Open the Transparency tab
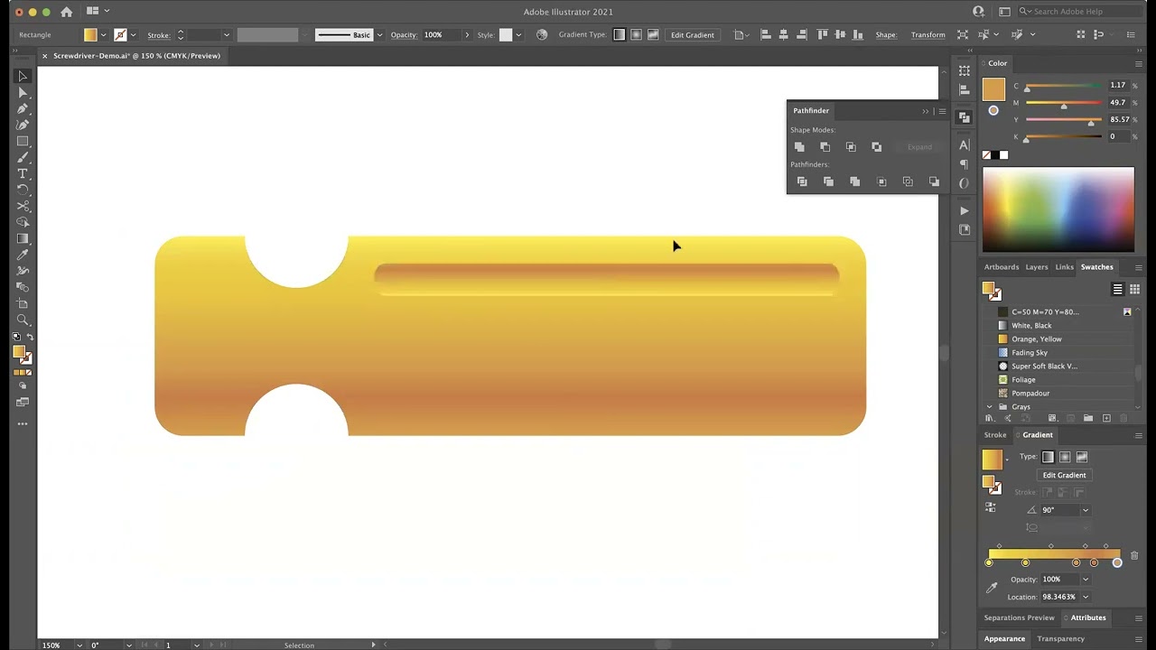 [1060, 639]
